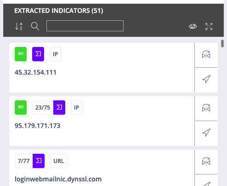The height and width of the screenshot is (186, 227).
Task: Select the IP tag on 45.32.154.111
Action: pyautogui.click(x=55, y=54)
